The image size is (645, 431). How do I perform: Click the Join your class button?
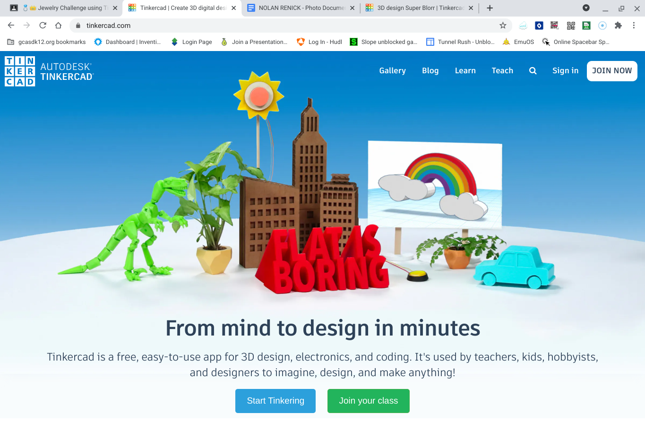(x=369, y=401)
